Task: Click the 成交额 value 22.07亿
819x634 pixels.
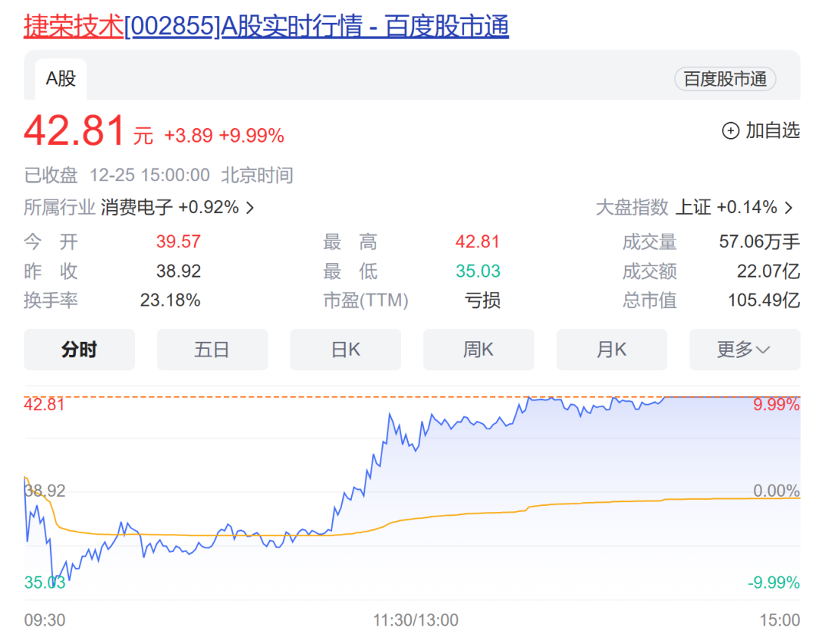Action: click(768, 271)
